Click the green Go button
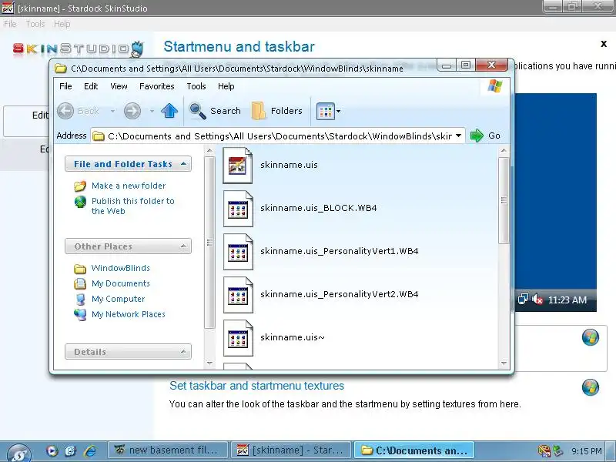616x462 pixels. coord(485,136)
